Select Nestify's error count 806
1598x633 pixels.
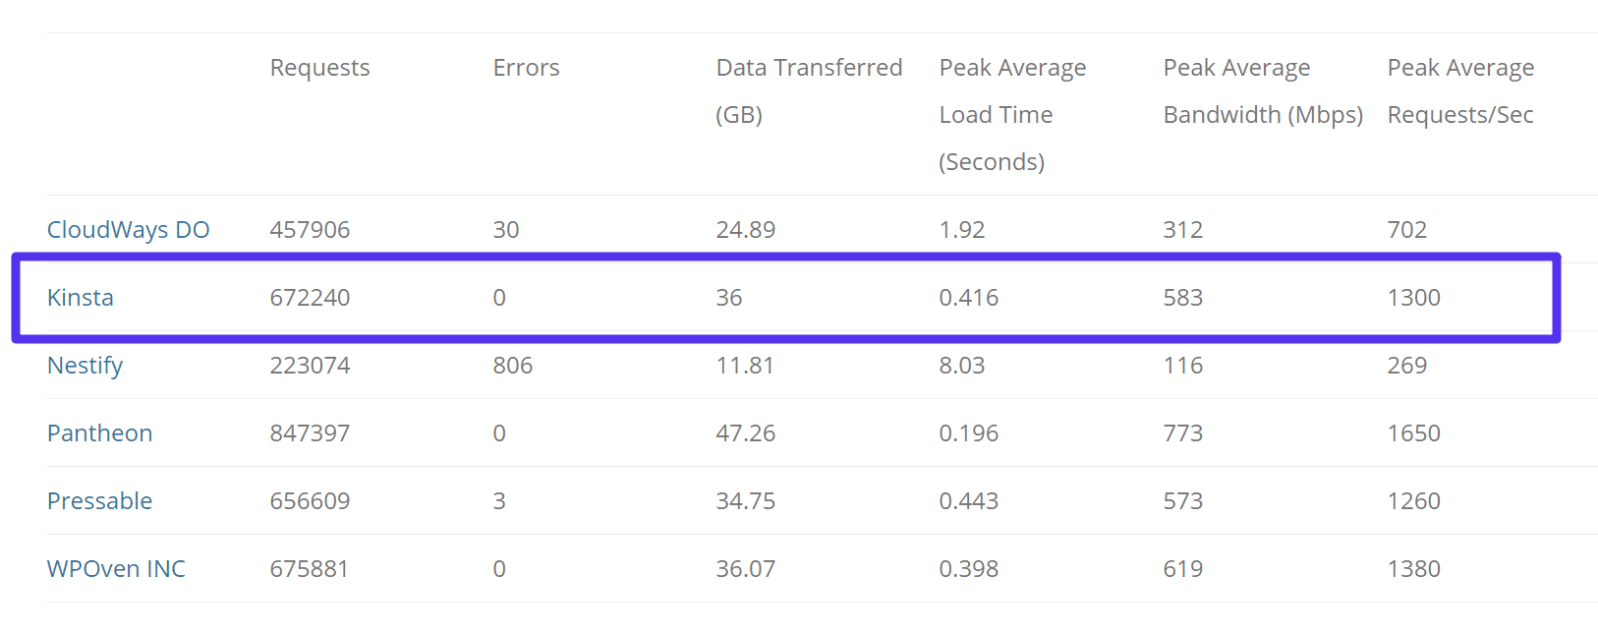513,366
